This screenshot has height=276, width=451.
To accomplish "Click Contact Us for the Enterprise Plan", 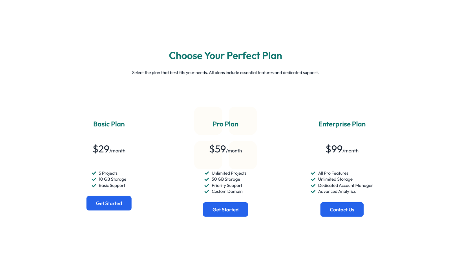I will coord(342,209).
